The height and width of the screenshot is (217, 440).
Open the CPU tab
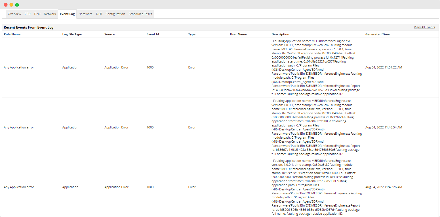pos(28,14)
